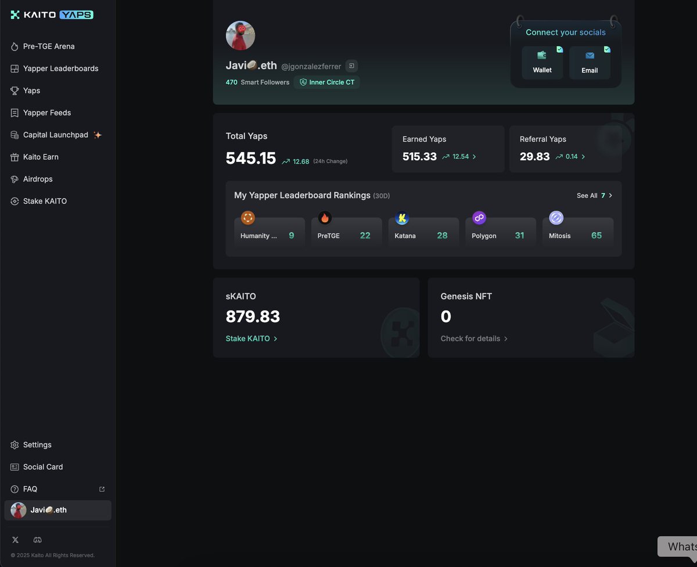Click the Capital Launchpad coins icon

pos(15,135)
